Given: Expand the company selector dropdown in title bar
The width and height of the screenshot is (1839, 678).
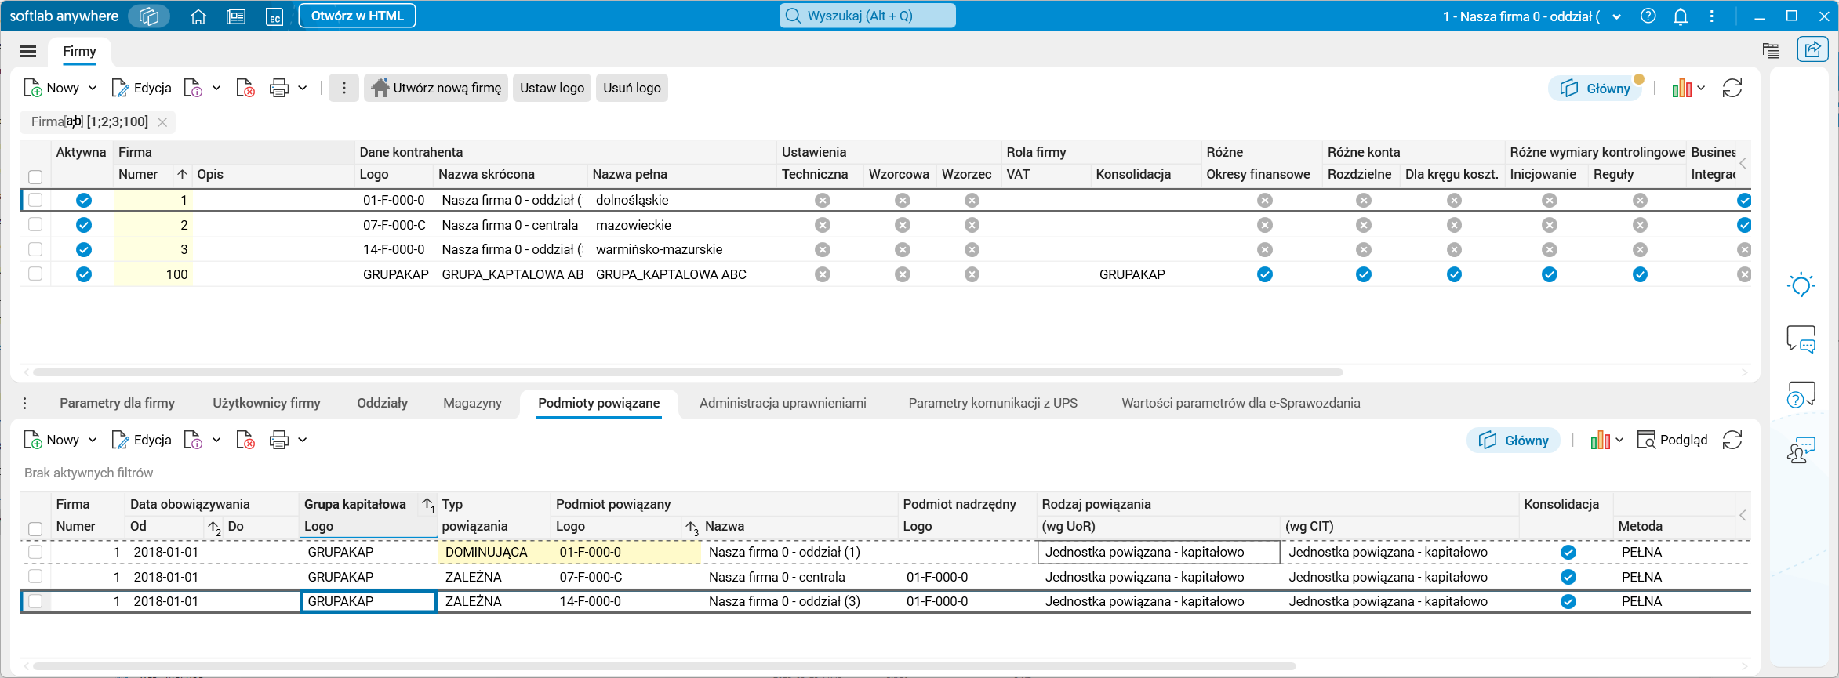Looking at the screenshot, I should (1616, 16).
